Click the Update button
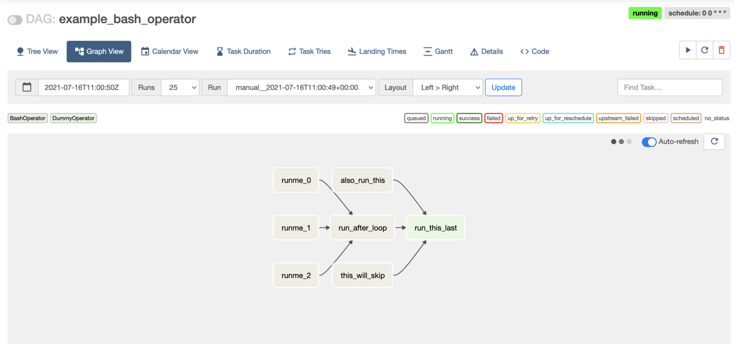 503,87
